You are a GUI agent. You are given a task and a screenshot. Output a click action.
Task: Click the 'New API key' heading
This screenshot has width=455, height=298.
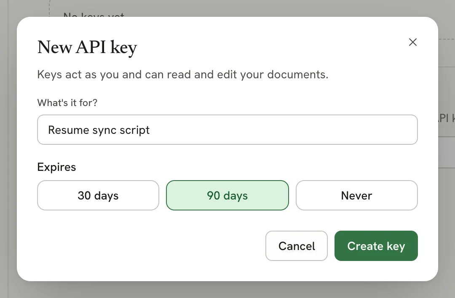87,47
